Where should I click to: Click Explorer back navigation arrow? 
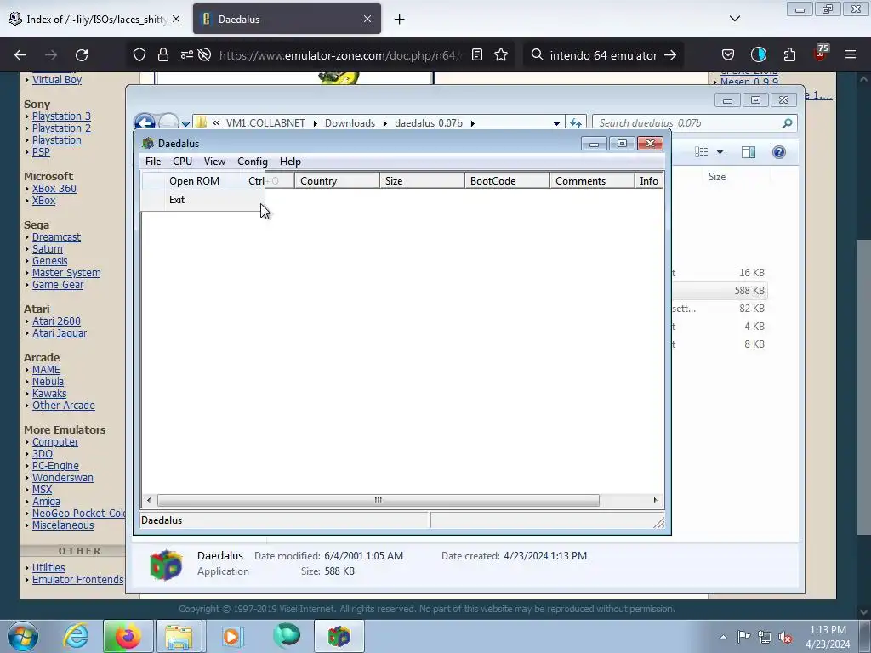tap(145, 122)
